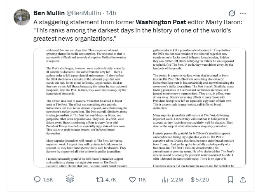
Task: Click the stacked layers icon
Action: [x=70, y=179]
